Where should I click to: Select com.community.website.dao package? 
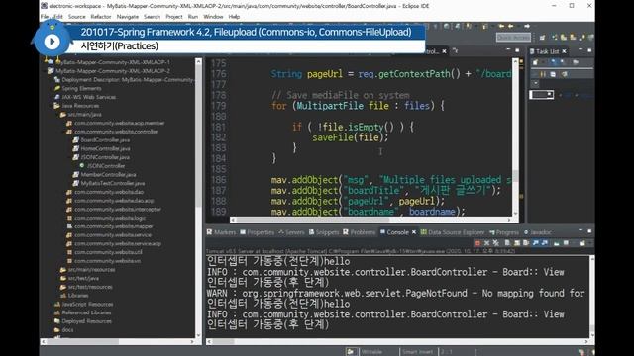tap(109, 192)
